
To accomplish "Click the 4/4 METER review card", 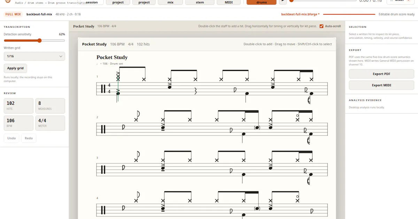I will click(x=50, y=123).
